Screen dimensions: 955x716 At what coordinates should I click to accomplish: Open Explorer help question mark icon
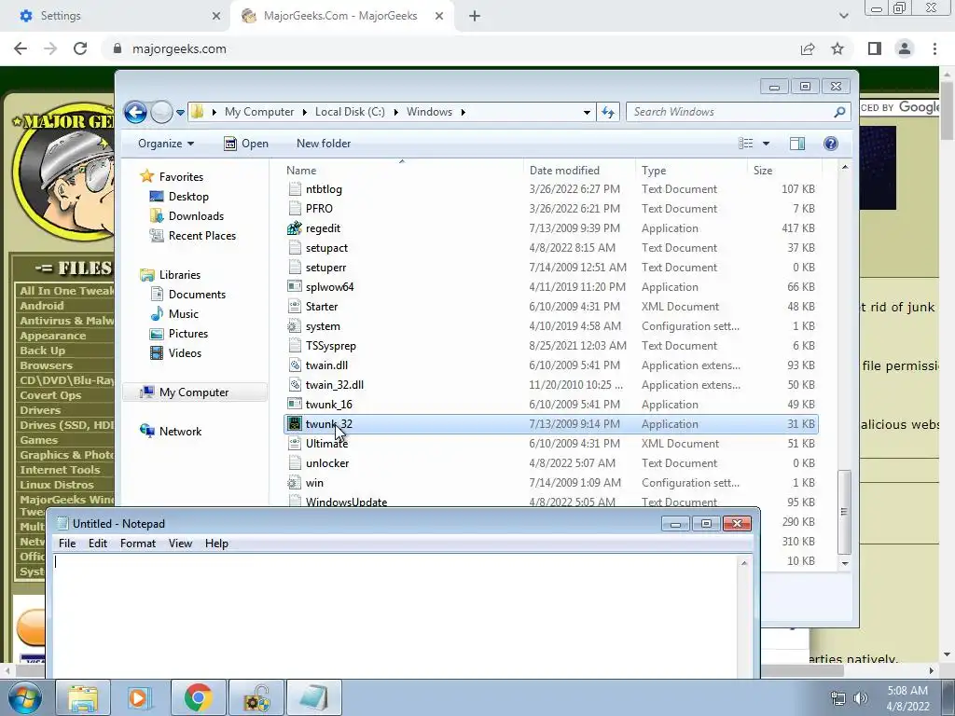tap(831, 144)
